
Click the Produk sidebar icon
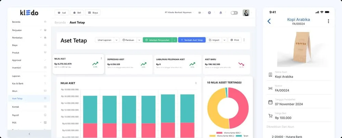click(x=45, y=52)
